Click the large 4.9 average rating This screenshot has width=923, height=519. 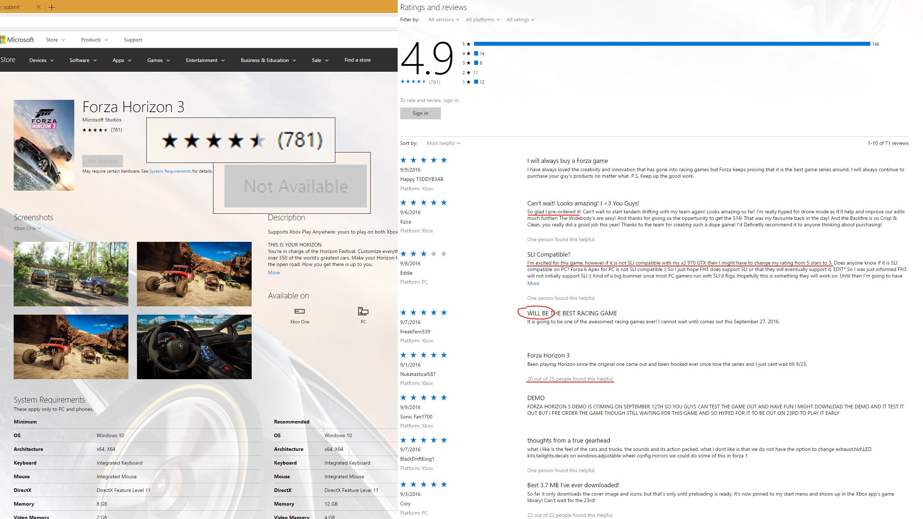pos(427,58)
